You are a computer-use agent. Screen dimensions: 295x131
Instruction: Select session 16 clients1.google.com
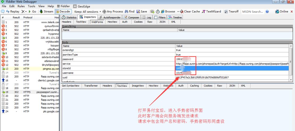[30, 81]
